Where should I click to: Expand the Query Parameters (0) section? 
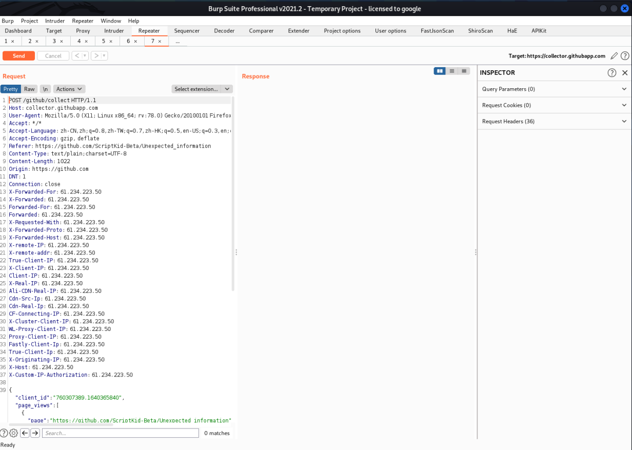555,89
